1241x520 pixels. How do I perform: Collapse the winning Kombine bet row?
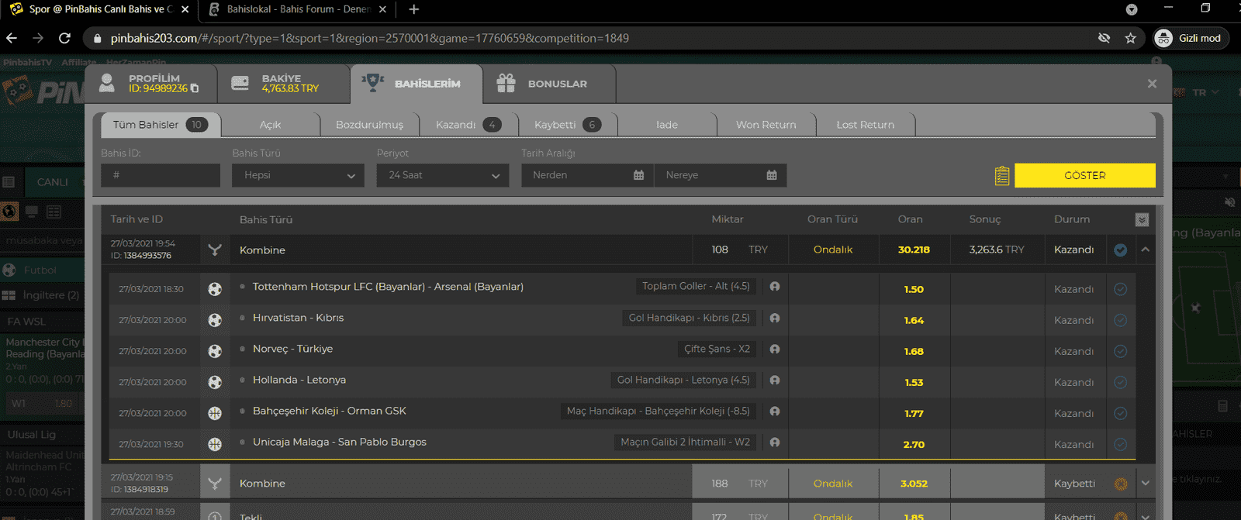1145,250
